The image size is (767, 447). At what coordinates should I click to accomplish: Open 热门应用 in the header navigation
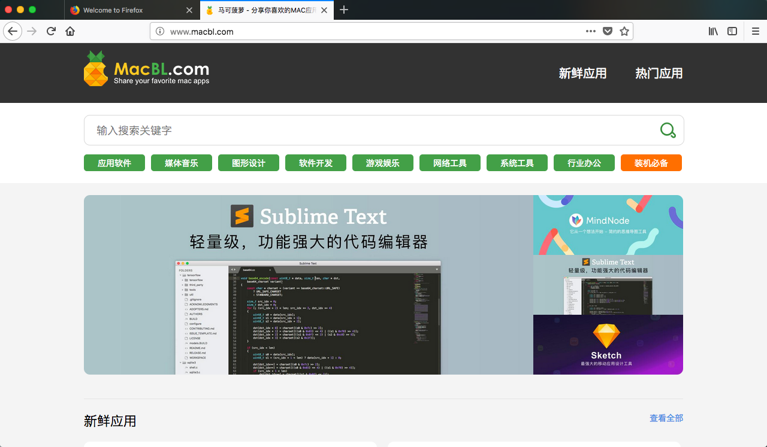[x=659, y=73]
